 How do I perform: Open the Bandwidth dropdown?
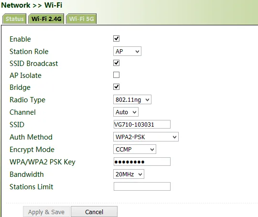(129, 174)
